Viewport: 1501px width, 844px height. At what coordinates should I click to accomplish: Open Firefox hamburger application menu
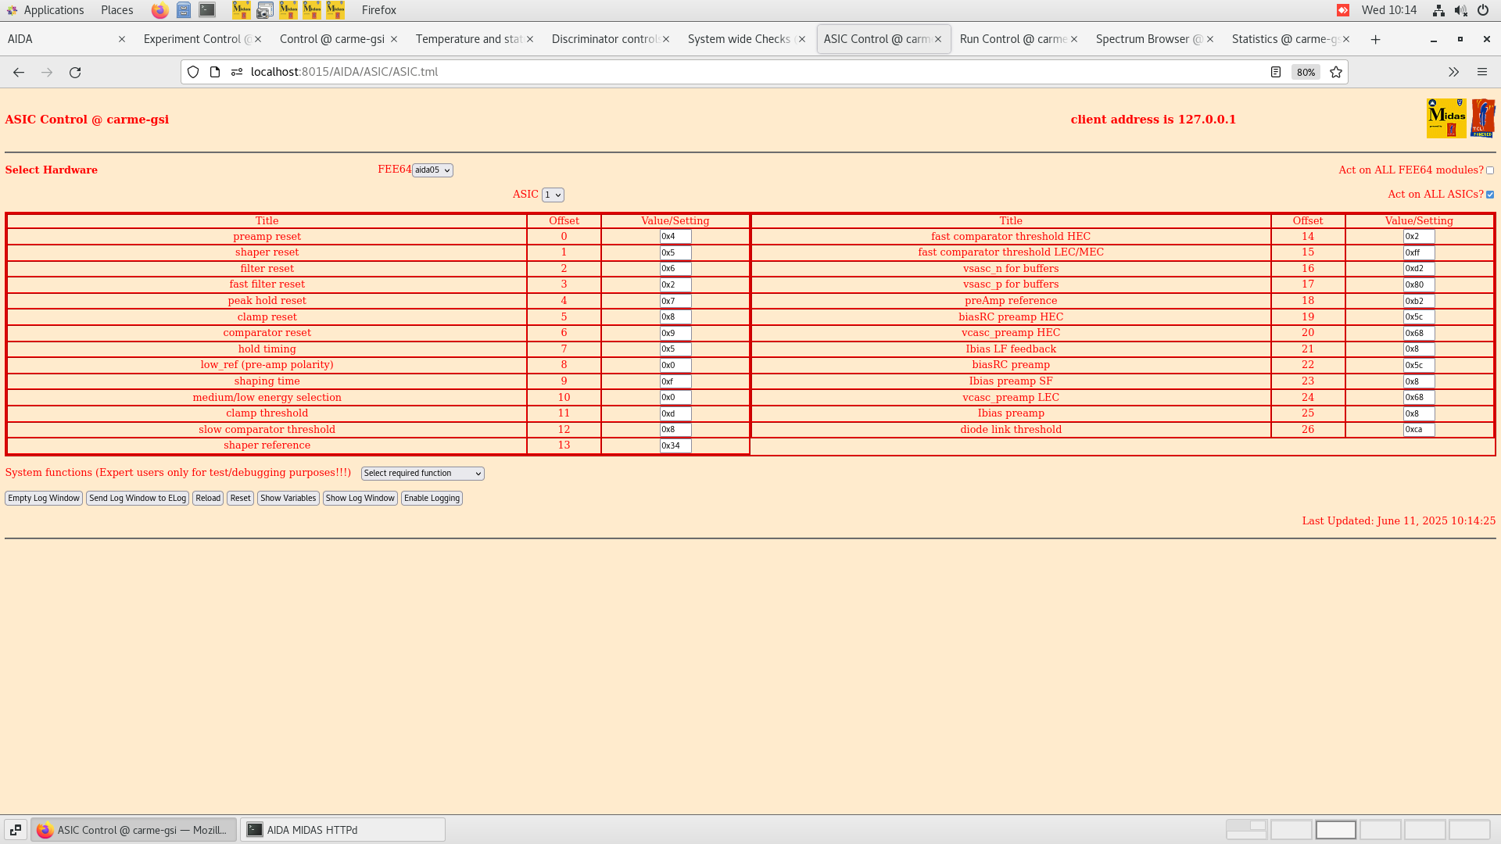[1481, 72]
